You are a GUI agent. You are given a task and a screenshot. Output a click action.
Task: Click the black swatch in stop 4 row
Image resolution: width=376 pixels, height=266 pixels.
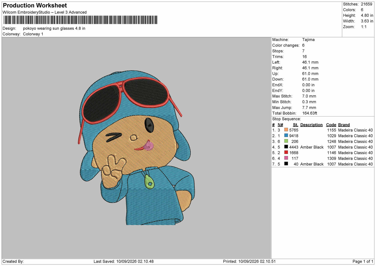point(286,147)
